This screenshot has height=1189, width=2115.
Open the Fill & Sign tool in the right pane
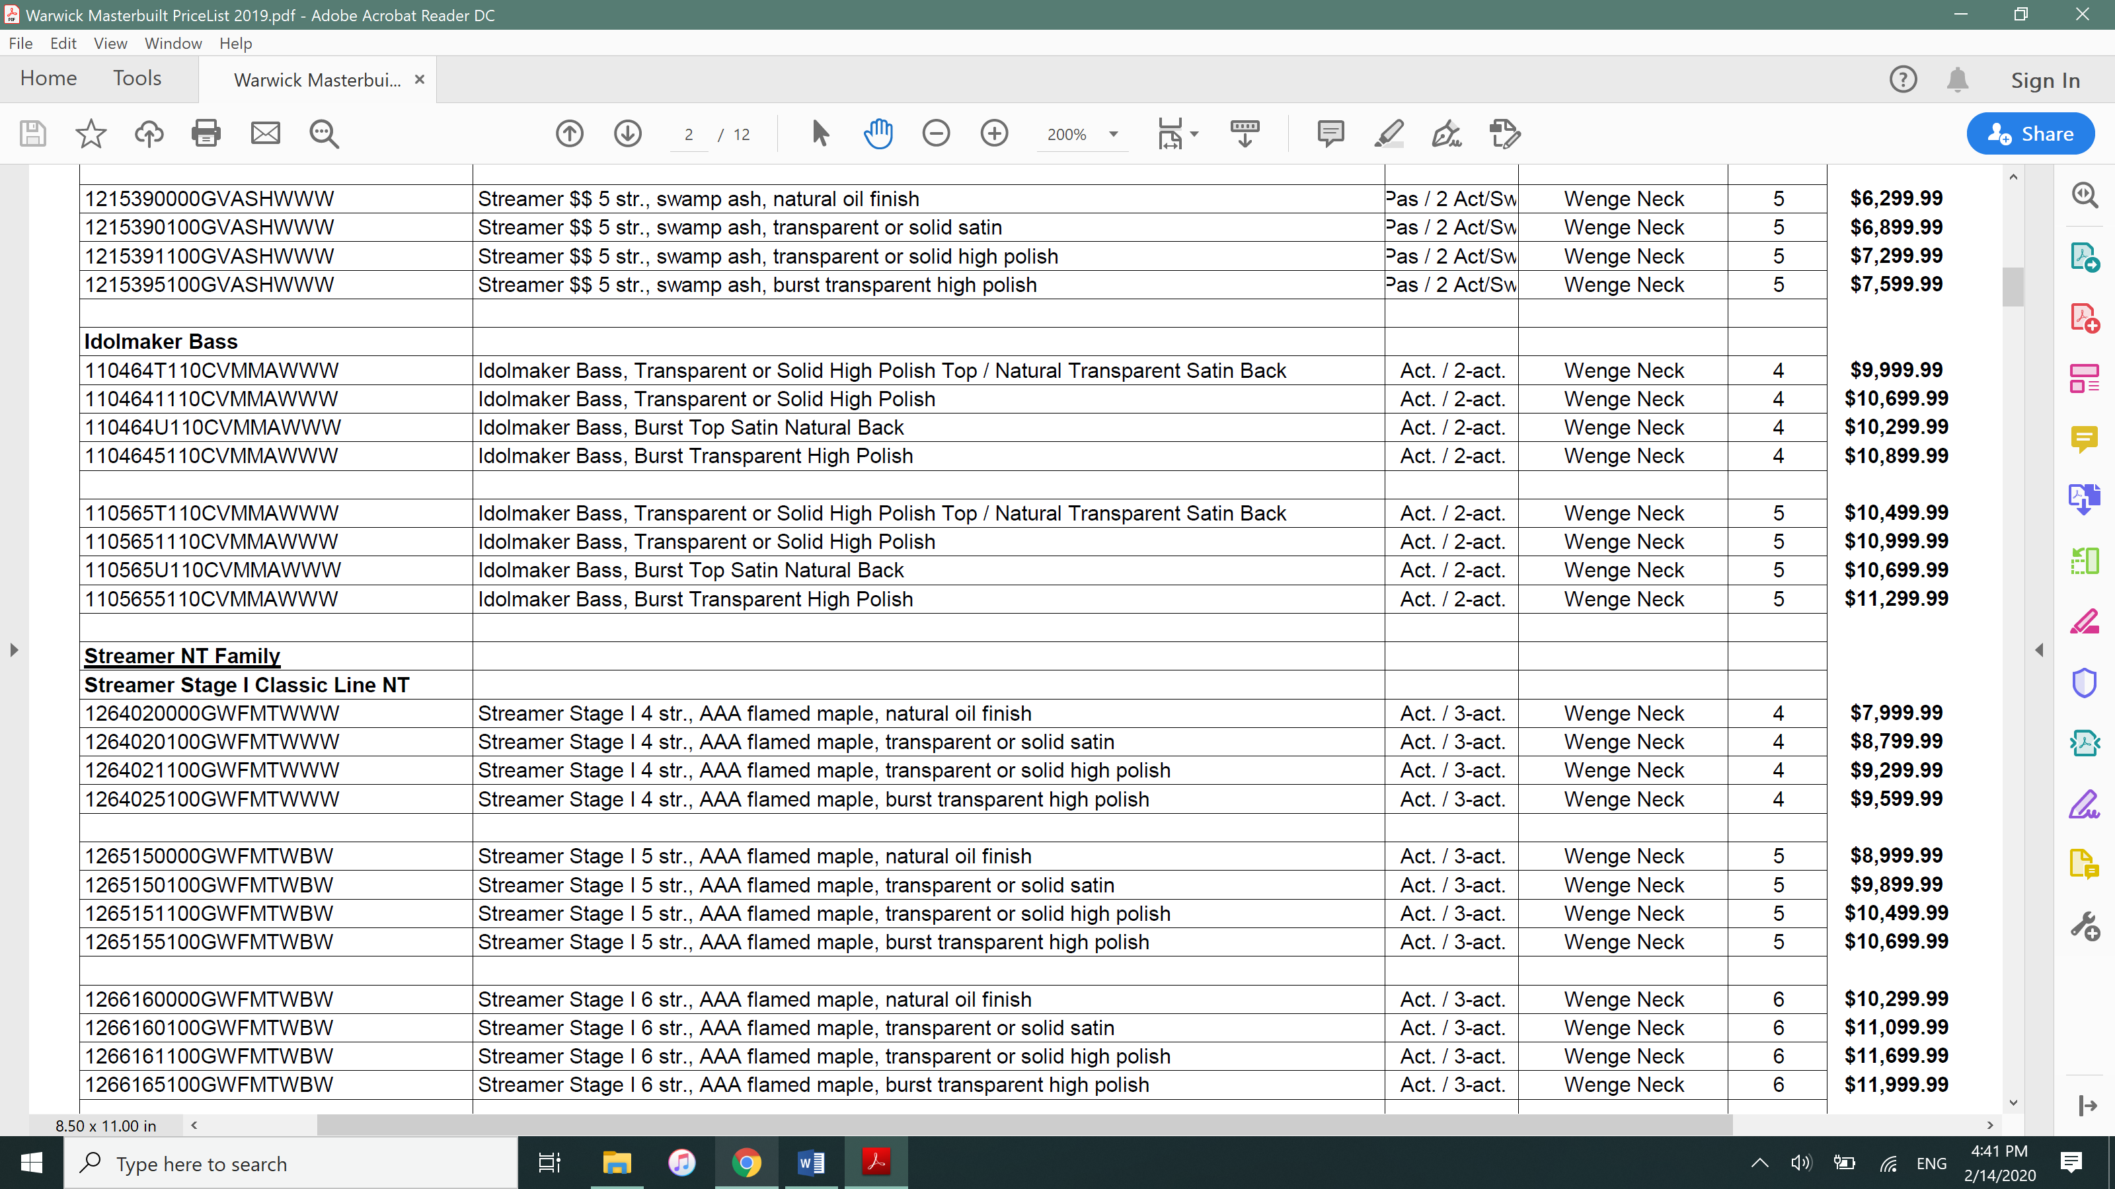point(2085,805)
